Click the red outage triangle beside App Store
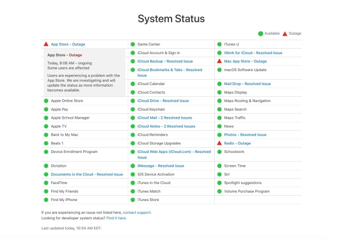This screenshot has height=239, width=342. tap(46, 44)
